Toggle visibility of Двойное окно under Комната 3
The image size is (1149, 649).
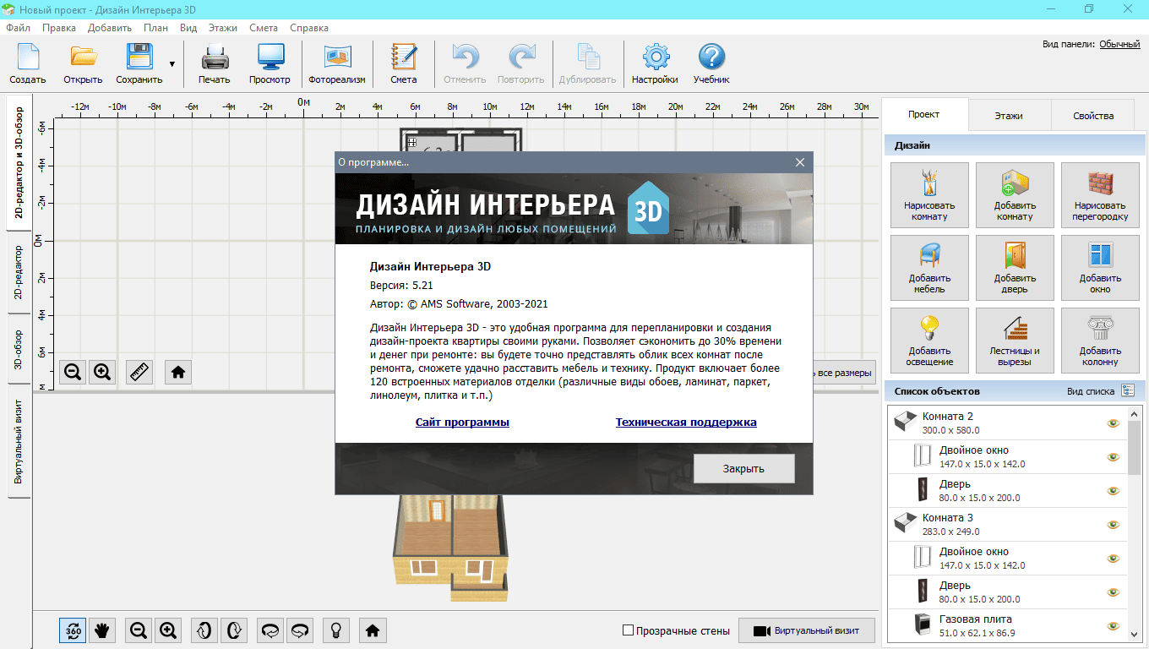[x=1114, y=558]
